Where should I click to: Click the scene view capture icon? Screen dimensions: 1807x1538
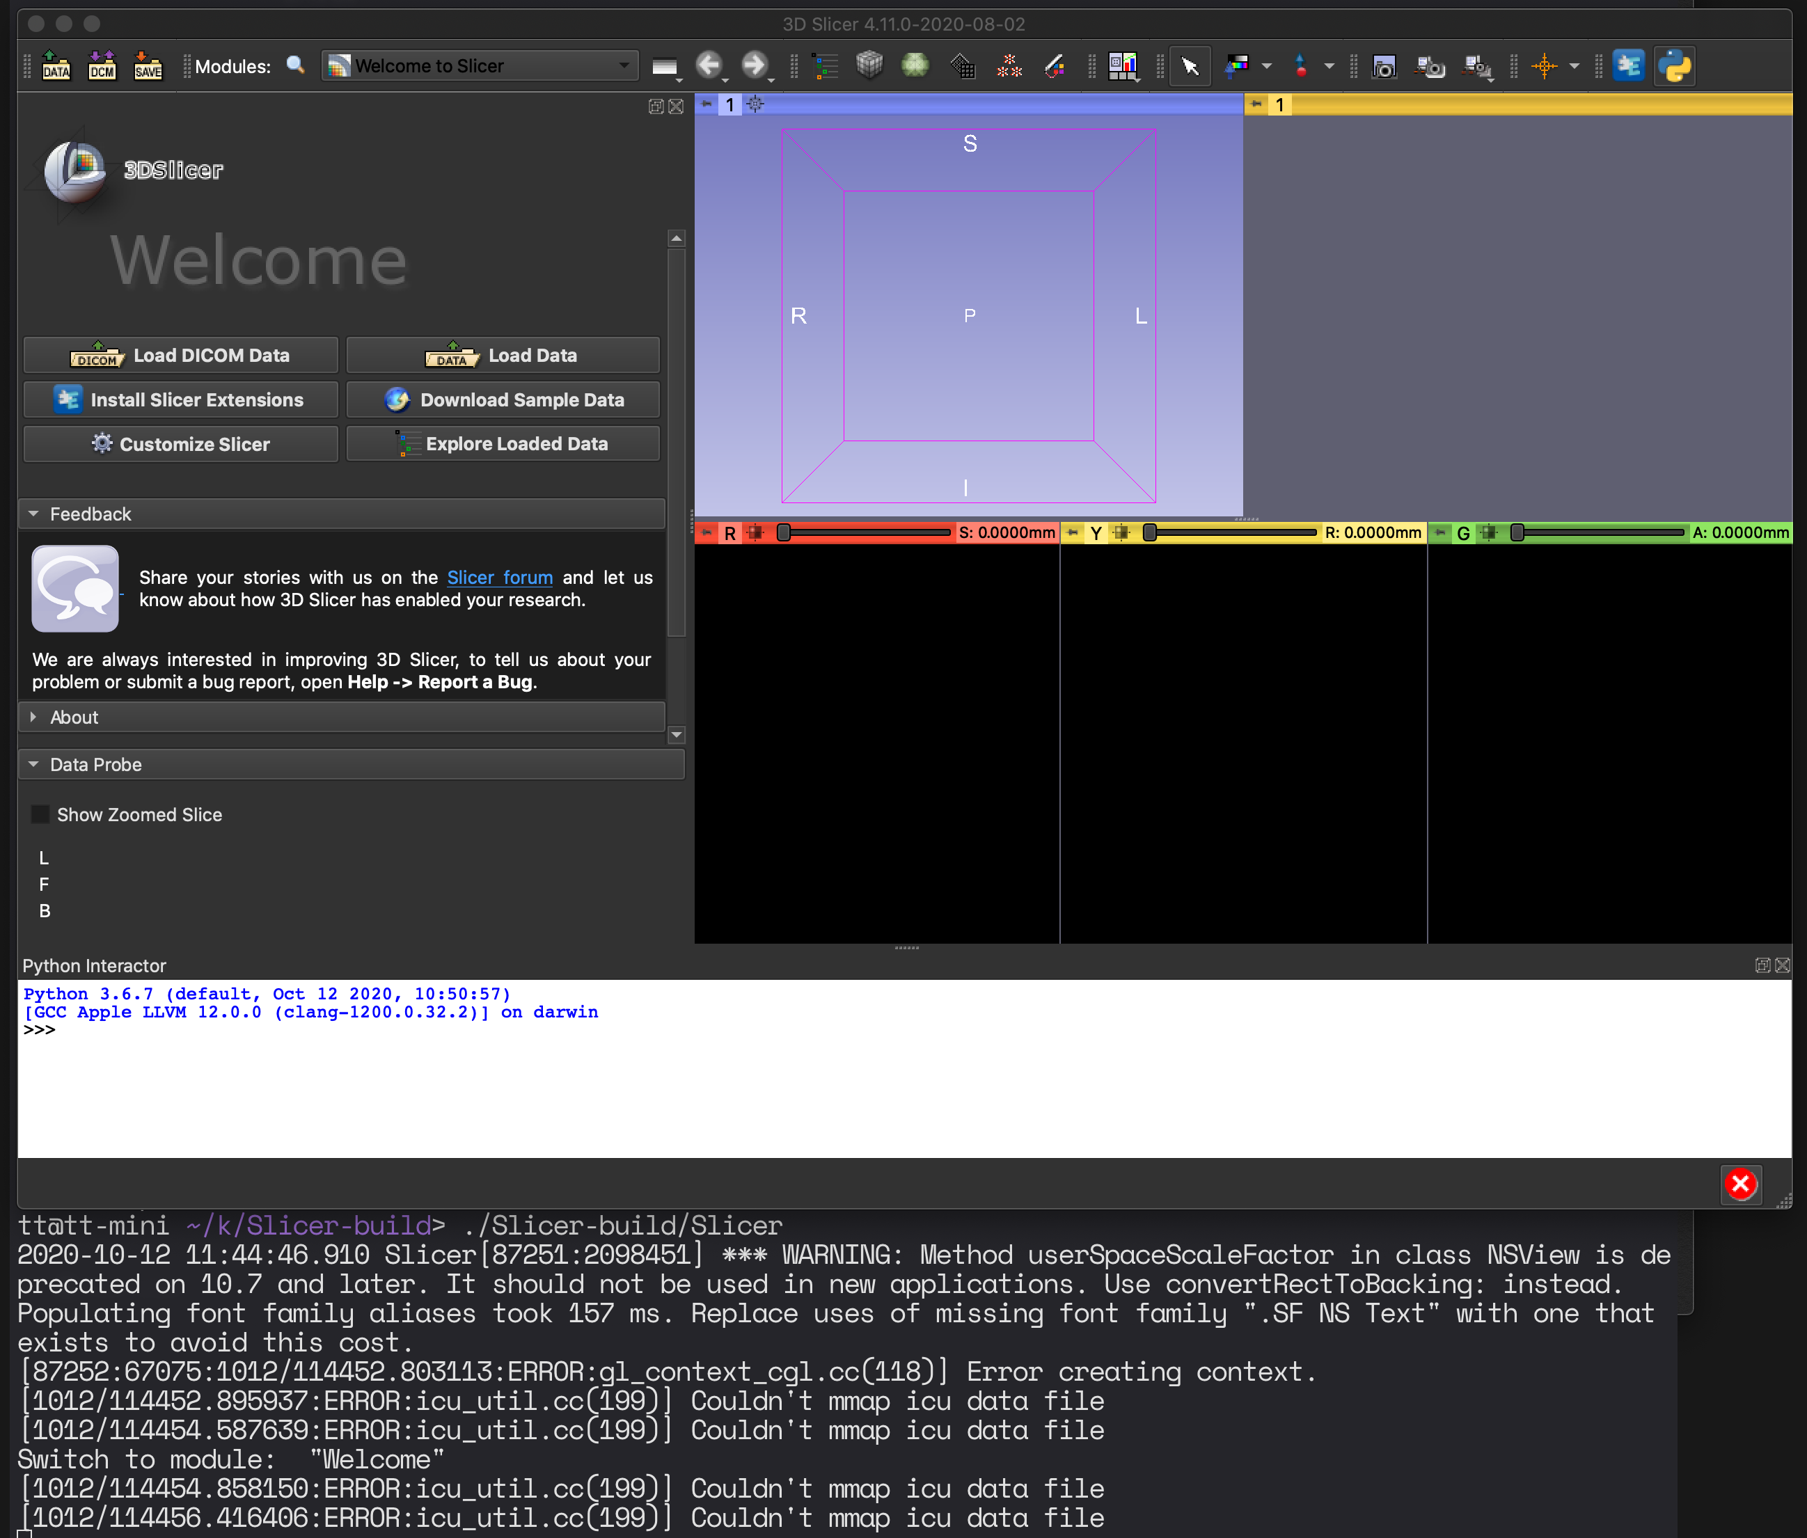(x=1430, y=66)
